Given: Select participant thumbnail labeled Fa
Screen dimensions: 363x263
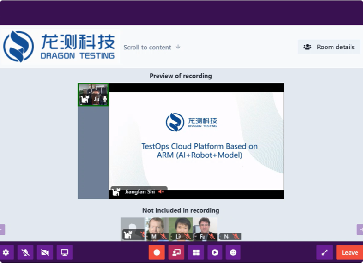Looking at the screenshot, I should click(x=205, y=229).
